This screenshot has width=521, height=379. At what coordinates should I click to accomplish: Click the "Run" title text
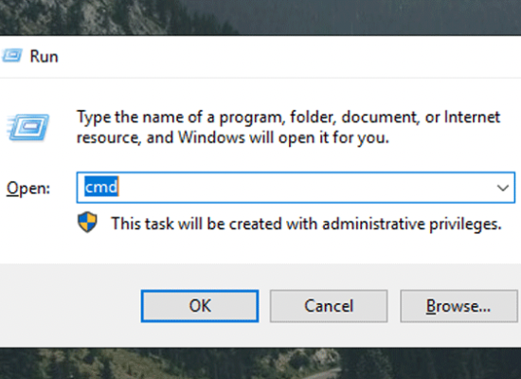pyautogui.click(x=44, y=56)
